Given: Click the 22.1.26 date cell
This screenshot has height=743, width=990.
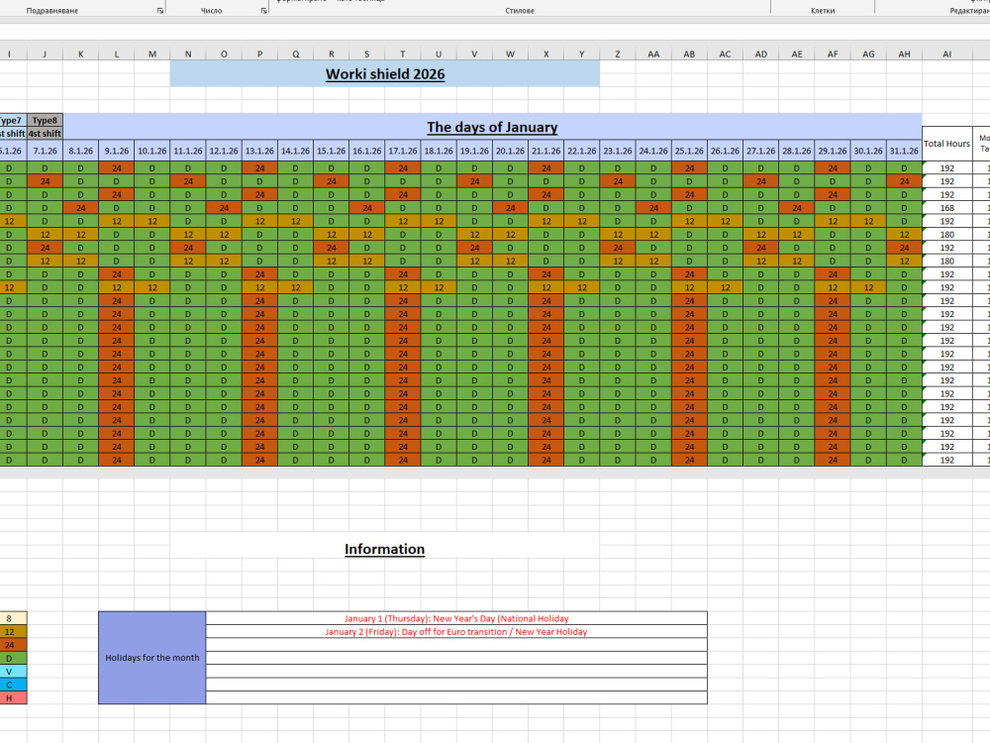Looking at the screenshot, I should click(x=581, y=151).
